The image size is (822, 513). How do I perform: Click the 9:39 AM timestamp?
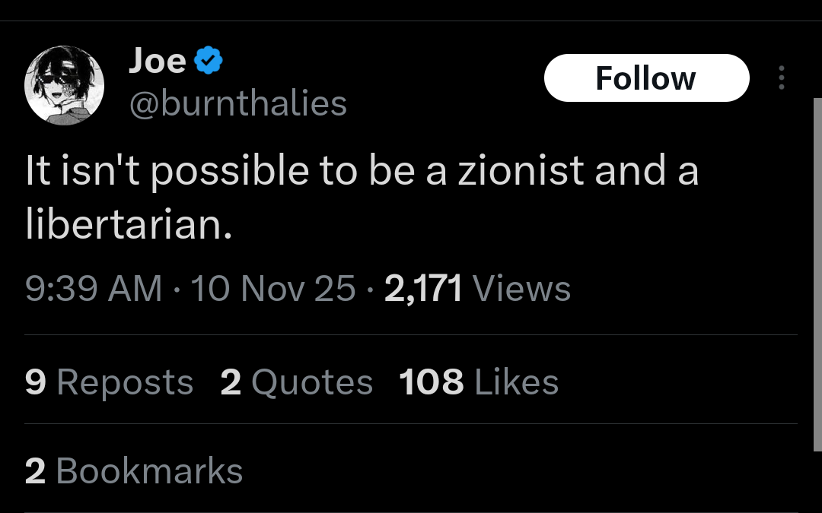tap(94, 289)
